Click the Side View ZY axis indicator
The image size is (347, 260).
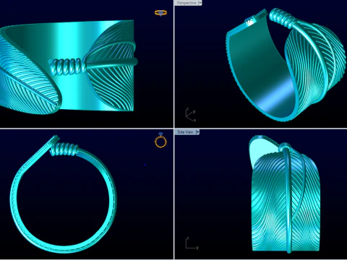click(x=192, y=243)
